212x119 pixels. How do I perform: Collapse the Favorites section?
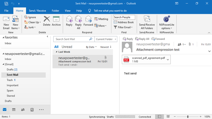(x=3, y=38)
